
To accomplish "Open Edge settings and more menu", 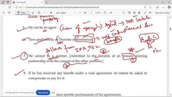I will click(x=163, y=7).
